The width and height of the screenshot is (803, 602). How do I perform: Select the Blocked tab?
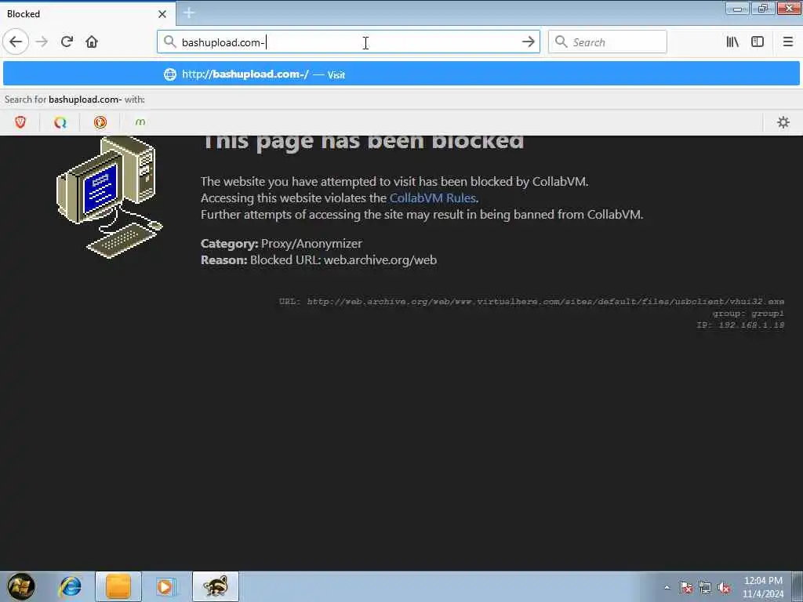click(88, 14)
